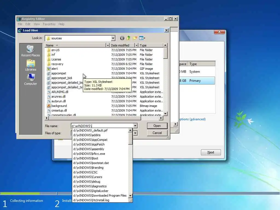Click Next in the Windows setup window
280x210 pixels.
pyautogui.click(x=211, y=152)
